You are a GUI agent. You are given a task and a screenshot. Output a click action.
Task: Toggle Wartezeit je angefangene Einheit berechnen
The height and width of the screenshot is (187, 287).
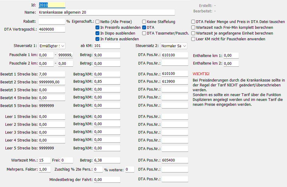click(193, 33)
